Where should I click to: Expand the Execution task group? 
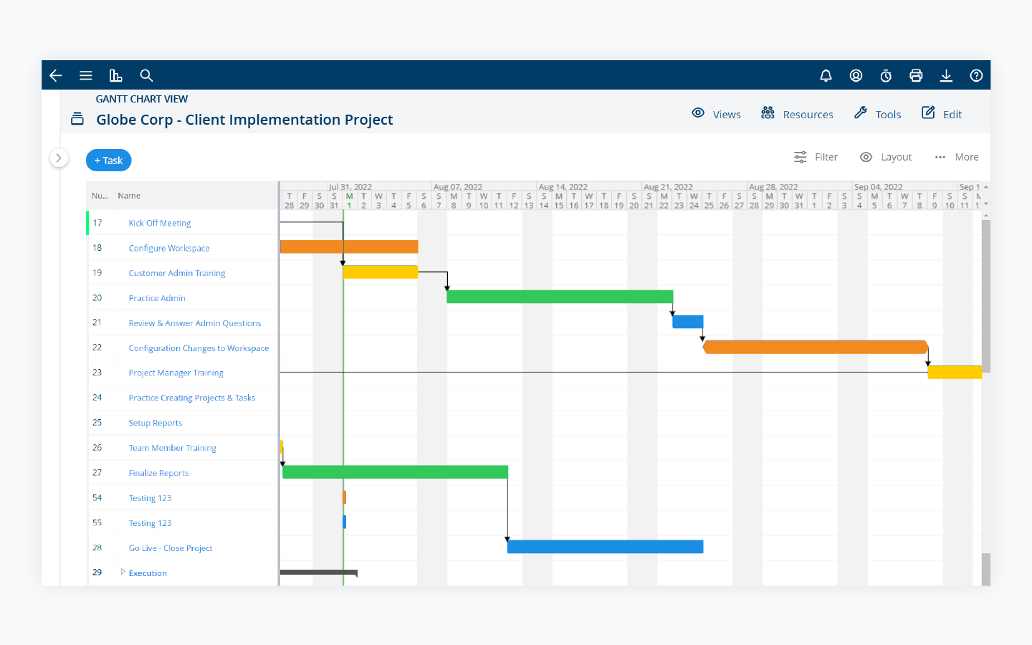(x=123, y=572)
